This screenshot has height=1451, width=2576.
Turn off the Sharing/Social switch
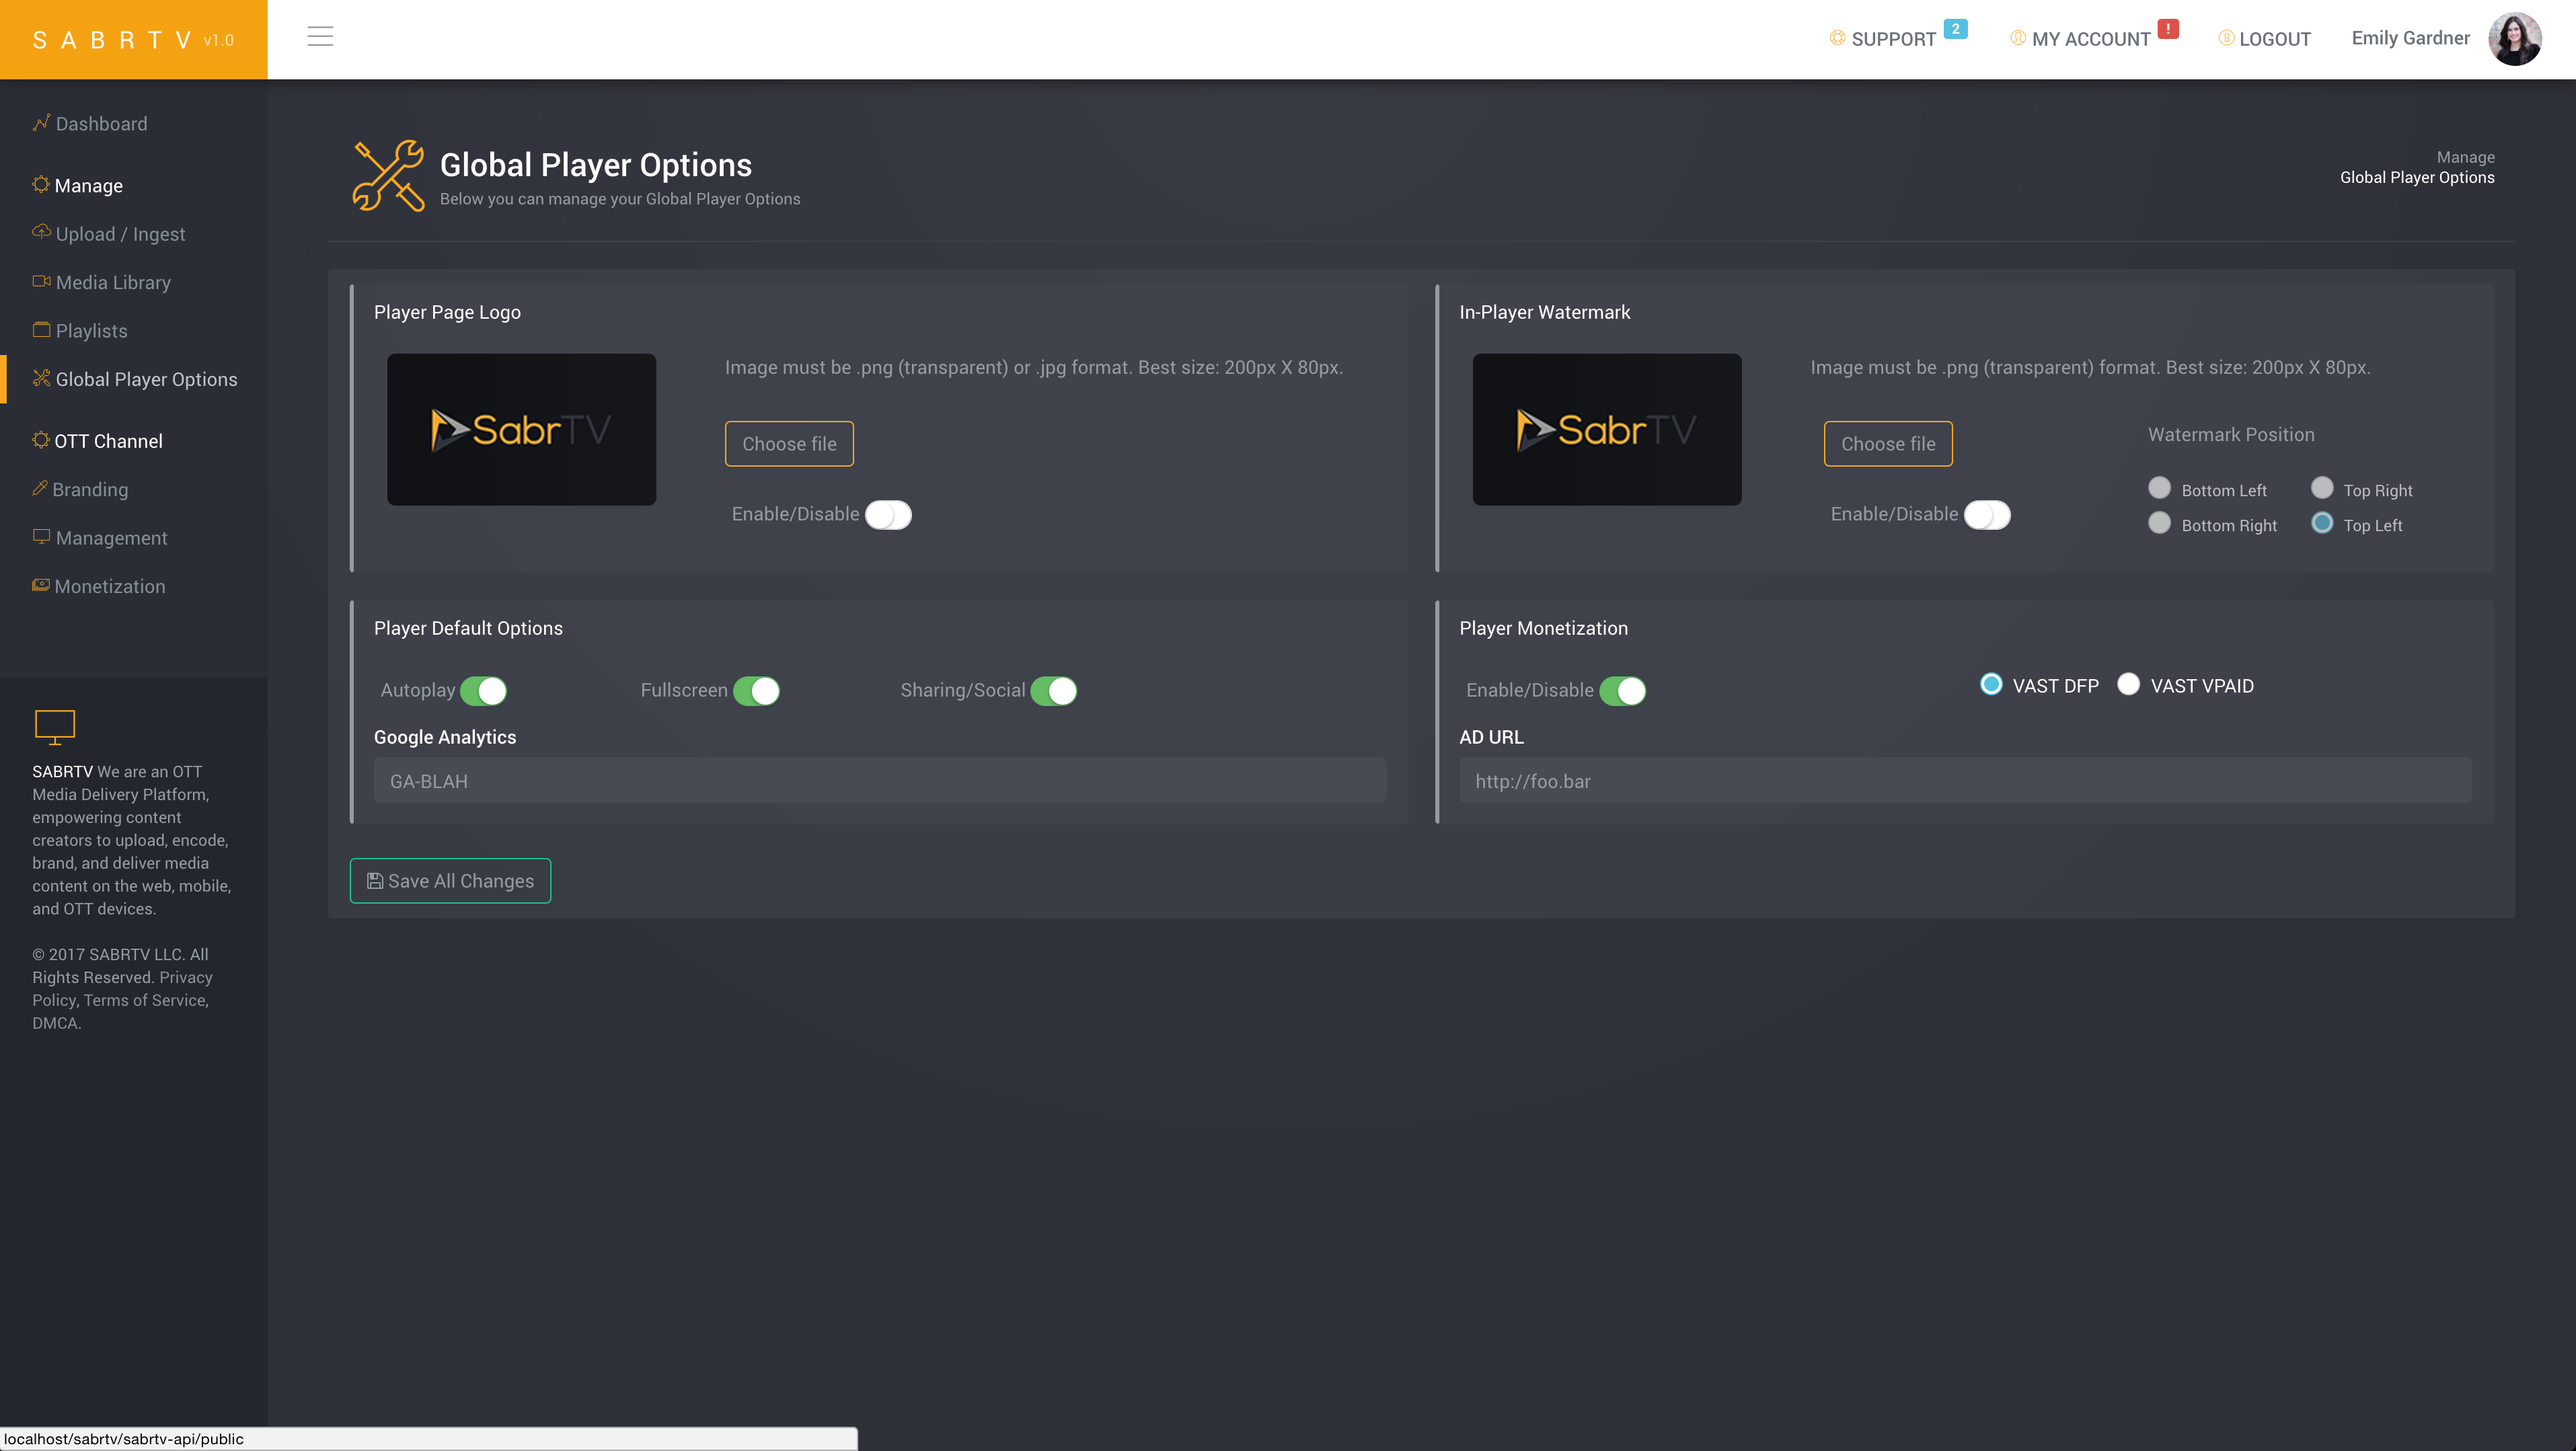pyautogui.click(x=1053, y=691)
